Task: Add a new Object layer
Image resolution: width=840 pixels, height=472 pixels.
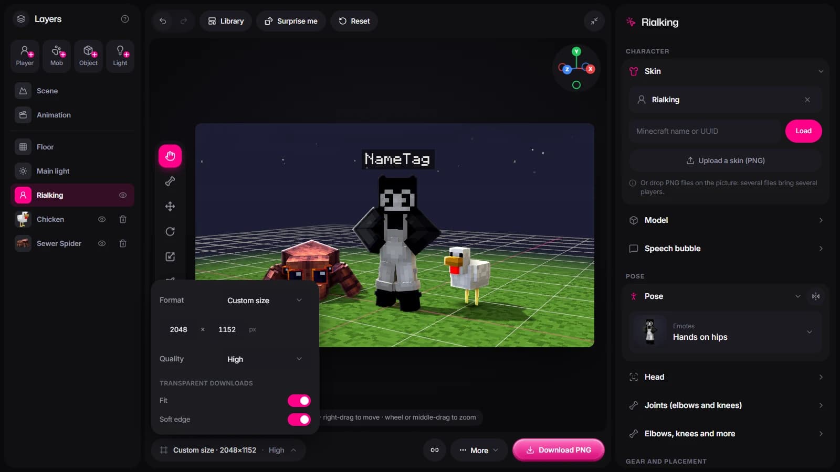Action: [88, 56]
